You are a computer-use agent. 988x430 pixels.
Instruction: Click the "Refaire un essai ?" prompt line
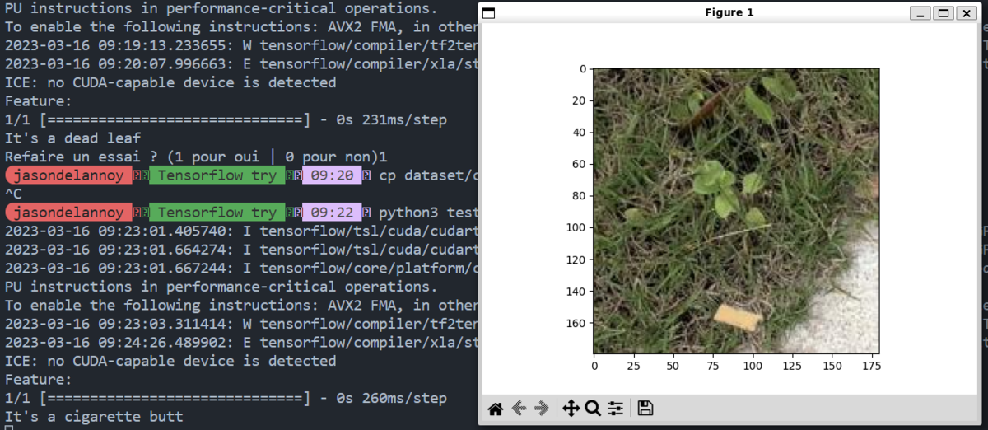[196, 157]
